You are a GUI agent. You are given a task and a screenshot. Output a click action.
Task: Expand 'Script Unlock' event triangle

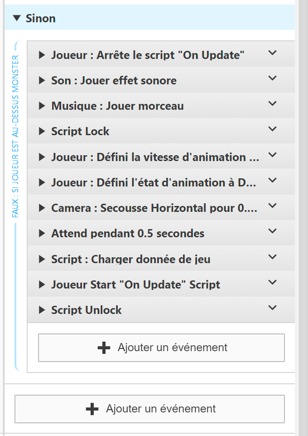coord(42,310)
